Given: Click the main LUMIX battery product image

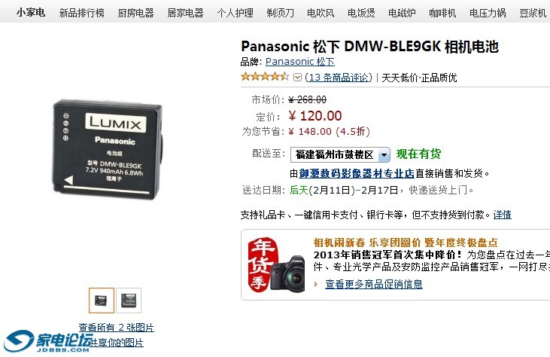Looking at the screenshot, I should click(x=108, y=149).
